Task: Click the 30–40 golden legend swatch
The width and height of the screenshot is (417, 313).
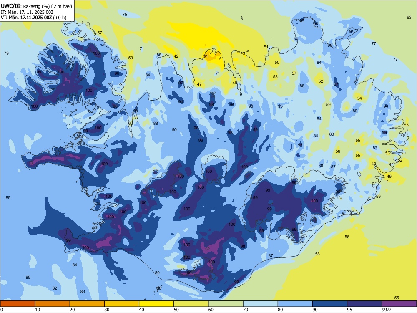Action: pos(122,304)
